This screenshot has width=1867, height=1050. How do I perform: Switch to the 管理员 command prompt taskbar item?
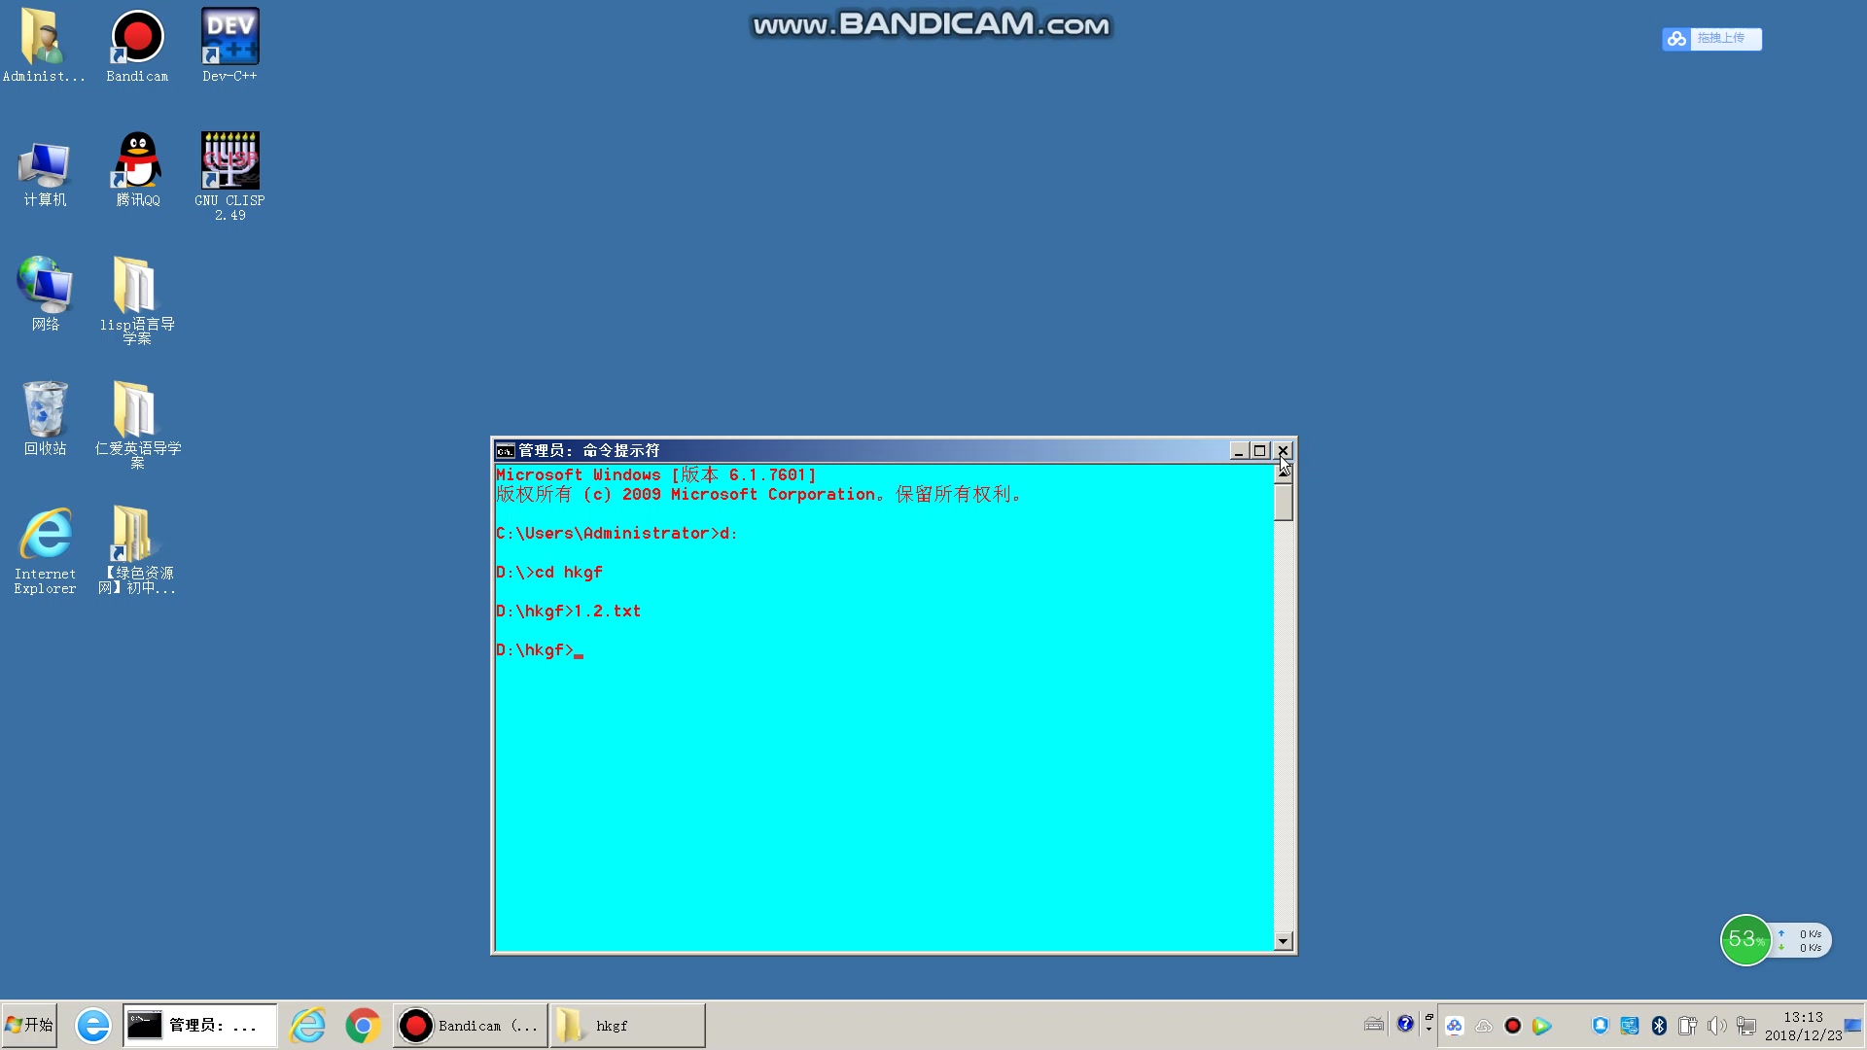click(x=200, y=1025)
